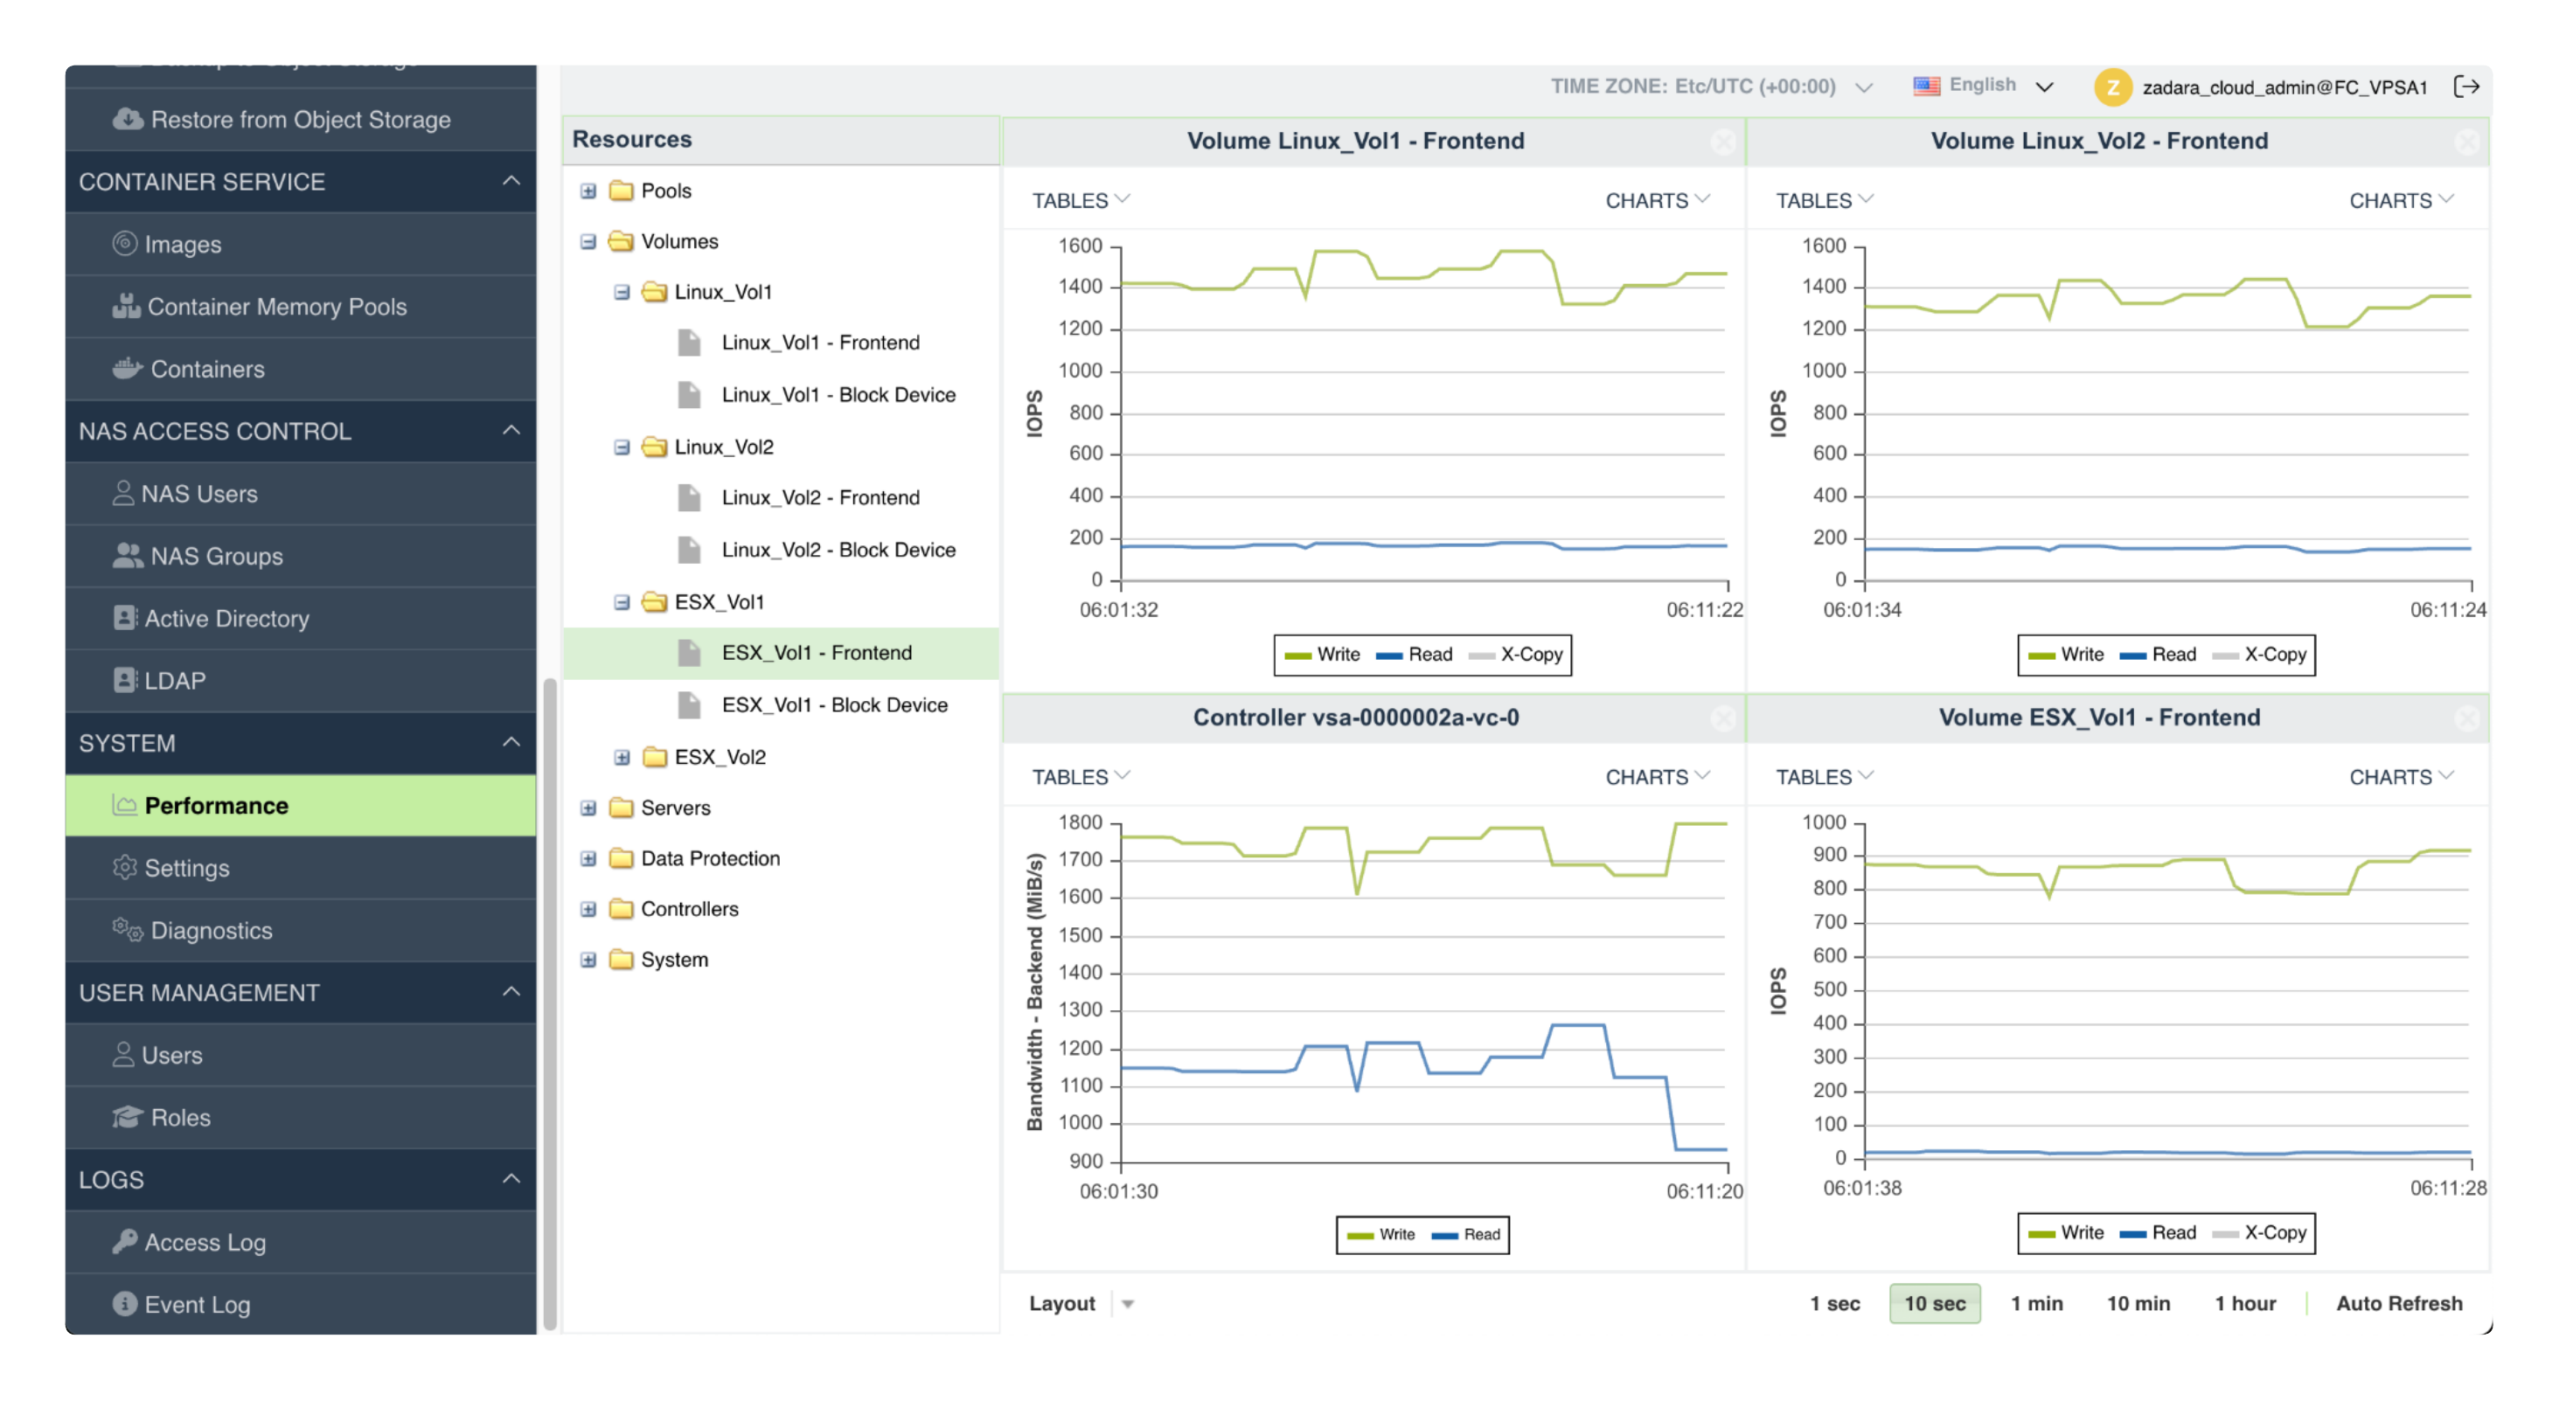Expand the Pools folder in Resources

coord(588,190)
